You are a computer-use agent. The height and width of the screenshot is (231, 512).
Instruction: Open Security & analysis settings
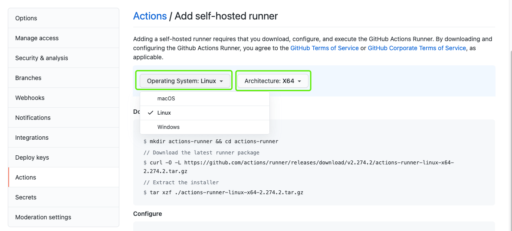click(64, 58)
